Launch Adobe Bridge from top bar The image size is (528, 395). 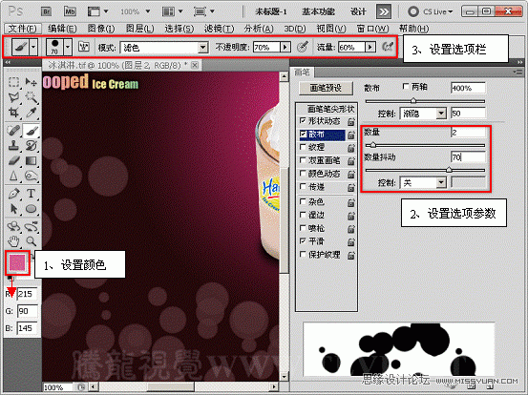tap(47, 11)
